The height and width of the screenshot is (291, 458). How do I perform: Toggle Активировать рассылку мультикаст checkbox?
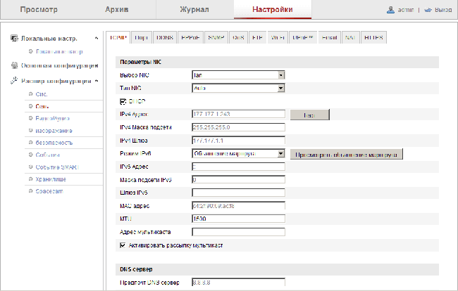point(123,245)
